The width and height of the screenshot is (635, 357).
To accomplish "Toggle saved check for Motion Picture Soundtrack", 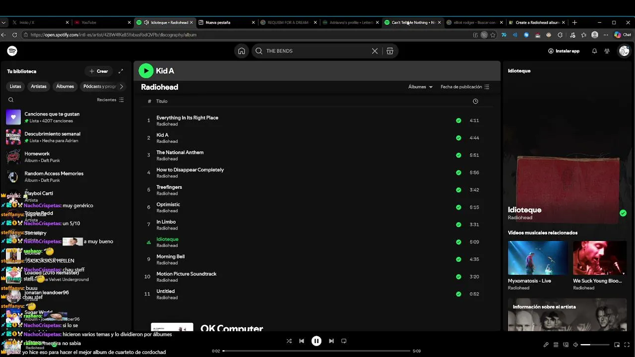I will [x=458, y=277].
